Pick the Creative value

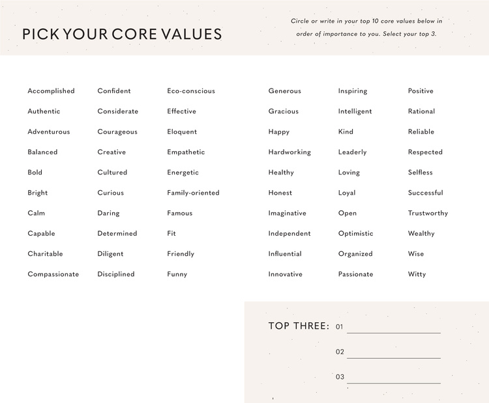111,152
